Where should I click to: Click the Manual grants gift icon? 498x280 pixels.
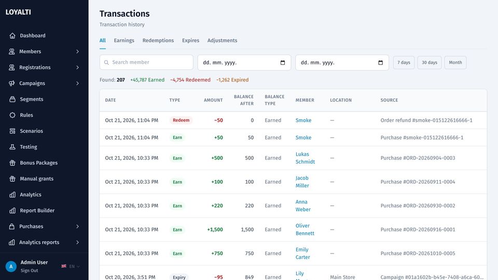point(12,178)
